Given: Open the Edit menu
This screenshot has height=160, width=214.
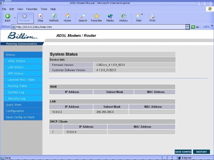Looking at the screenshot, I should 12,9.
